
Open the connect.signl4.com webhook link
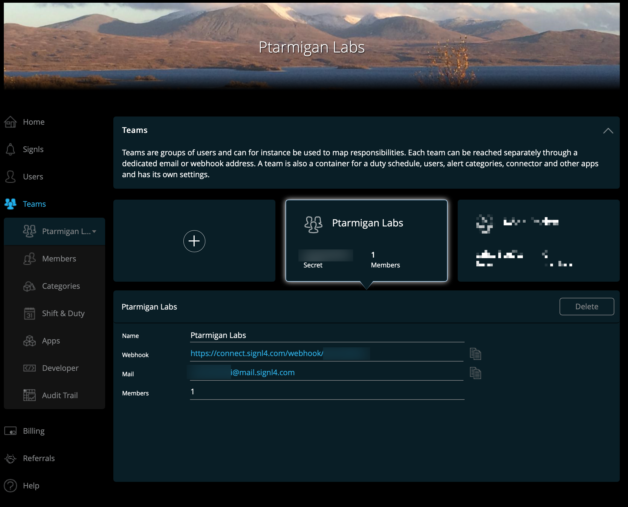(257, 353)
